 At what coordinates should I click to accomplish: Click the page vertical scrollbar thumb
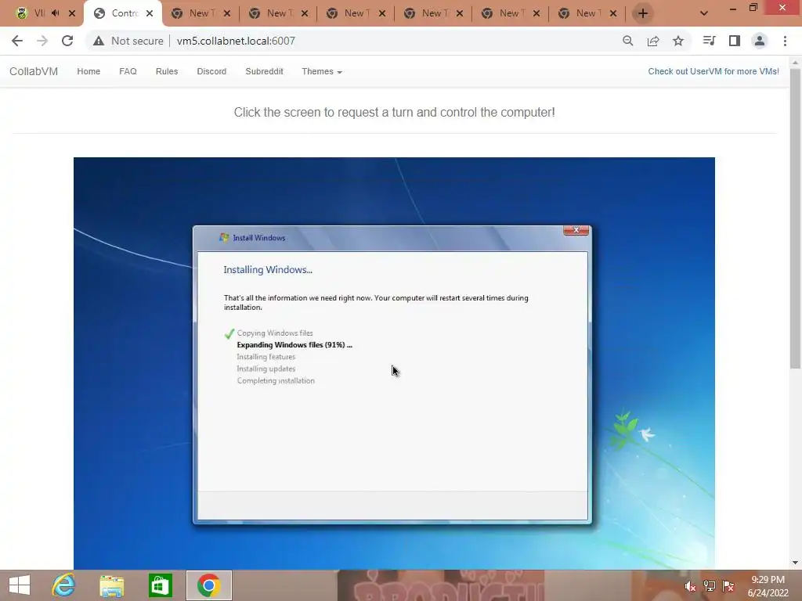click(x=795, y=219)
